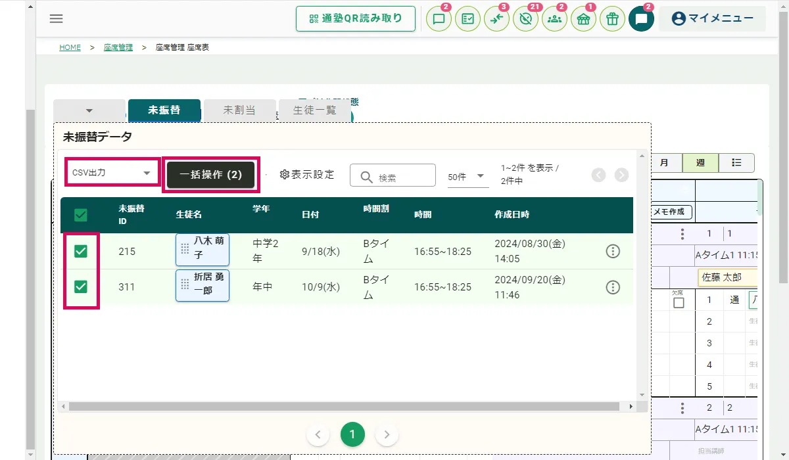The width and height of the screenshot is (789, 460).
Task: Click the 一括操作 (2) button
Action: pyautogui.click(x=211, y=175)
